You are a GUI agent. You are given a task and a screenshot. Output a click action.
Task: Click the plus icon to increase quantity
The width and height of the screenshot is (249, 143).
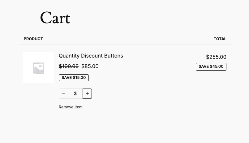[x=87, y=93]
